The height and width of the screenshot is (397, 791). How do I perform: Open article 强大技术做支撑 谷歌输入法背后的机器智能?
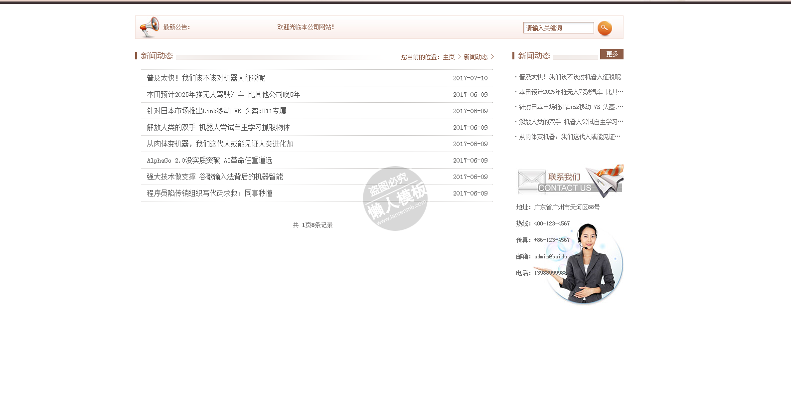pyautogui.click(x=215, y=177)
